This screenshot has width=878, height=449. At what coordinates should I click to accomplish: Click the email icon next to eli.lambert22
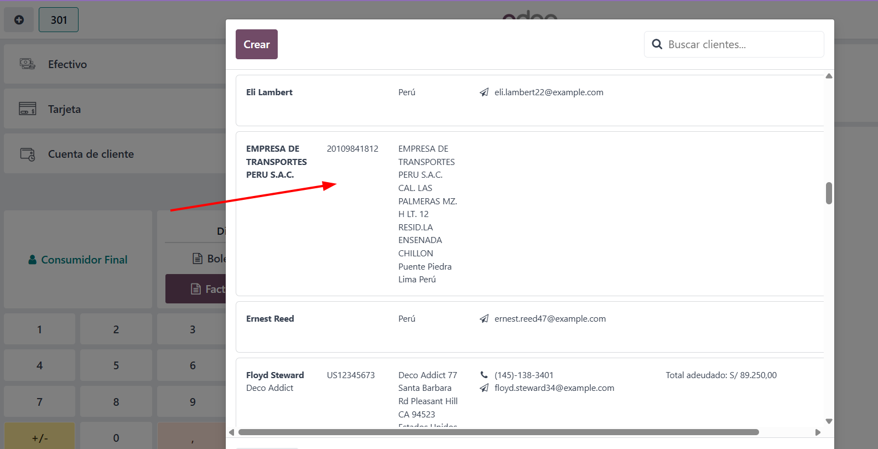tap(484, 92)
